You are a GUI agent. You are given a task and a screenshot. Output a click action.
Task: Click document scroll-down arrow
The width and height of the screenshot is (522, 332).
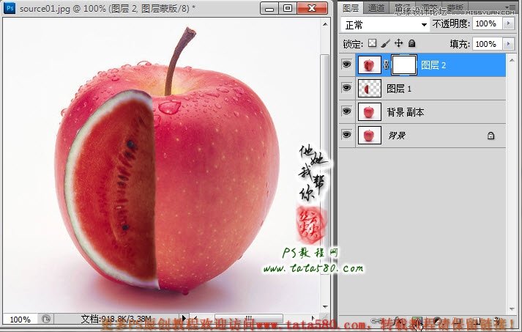tap(325, 306)
